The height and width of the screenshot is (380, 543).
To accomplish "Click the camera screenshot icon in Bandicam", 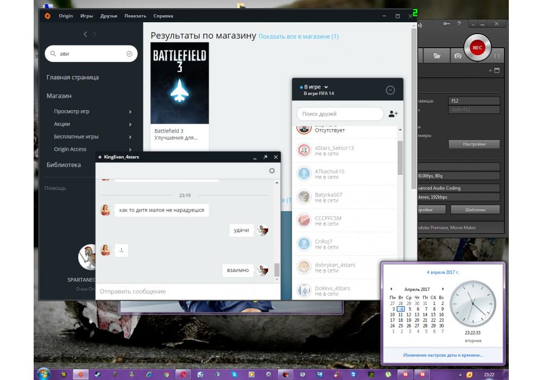I will point(458,56).
